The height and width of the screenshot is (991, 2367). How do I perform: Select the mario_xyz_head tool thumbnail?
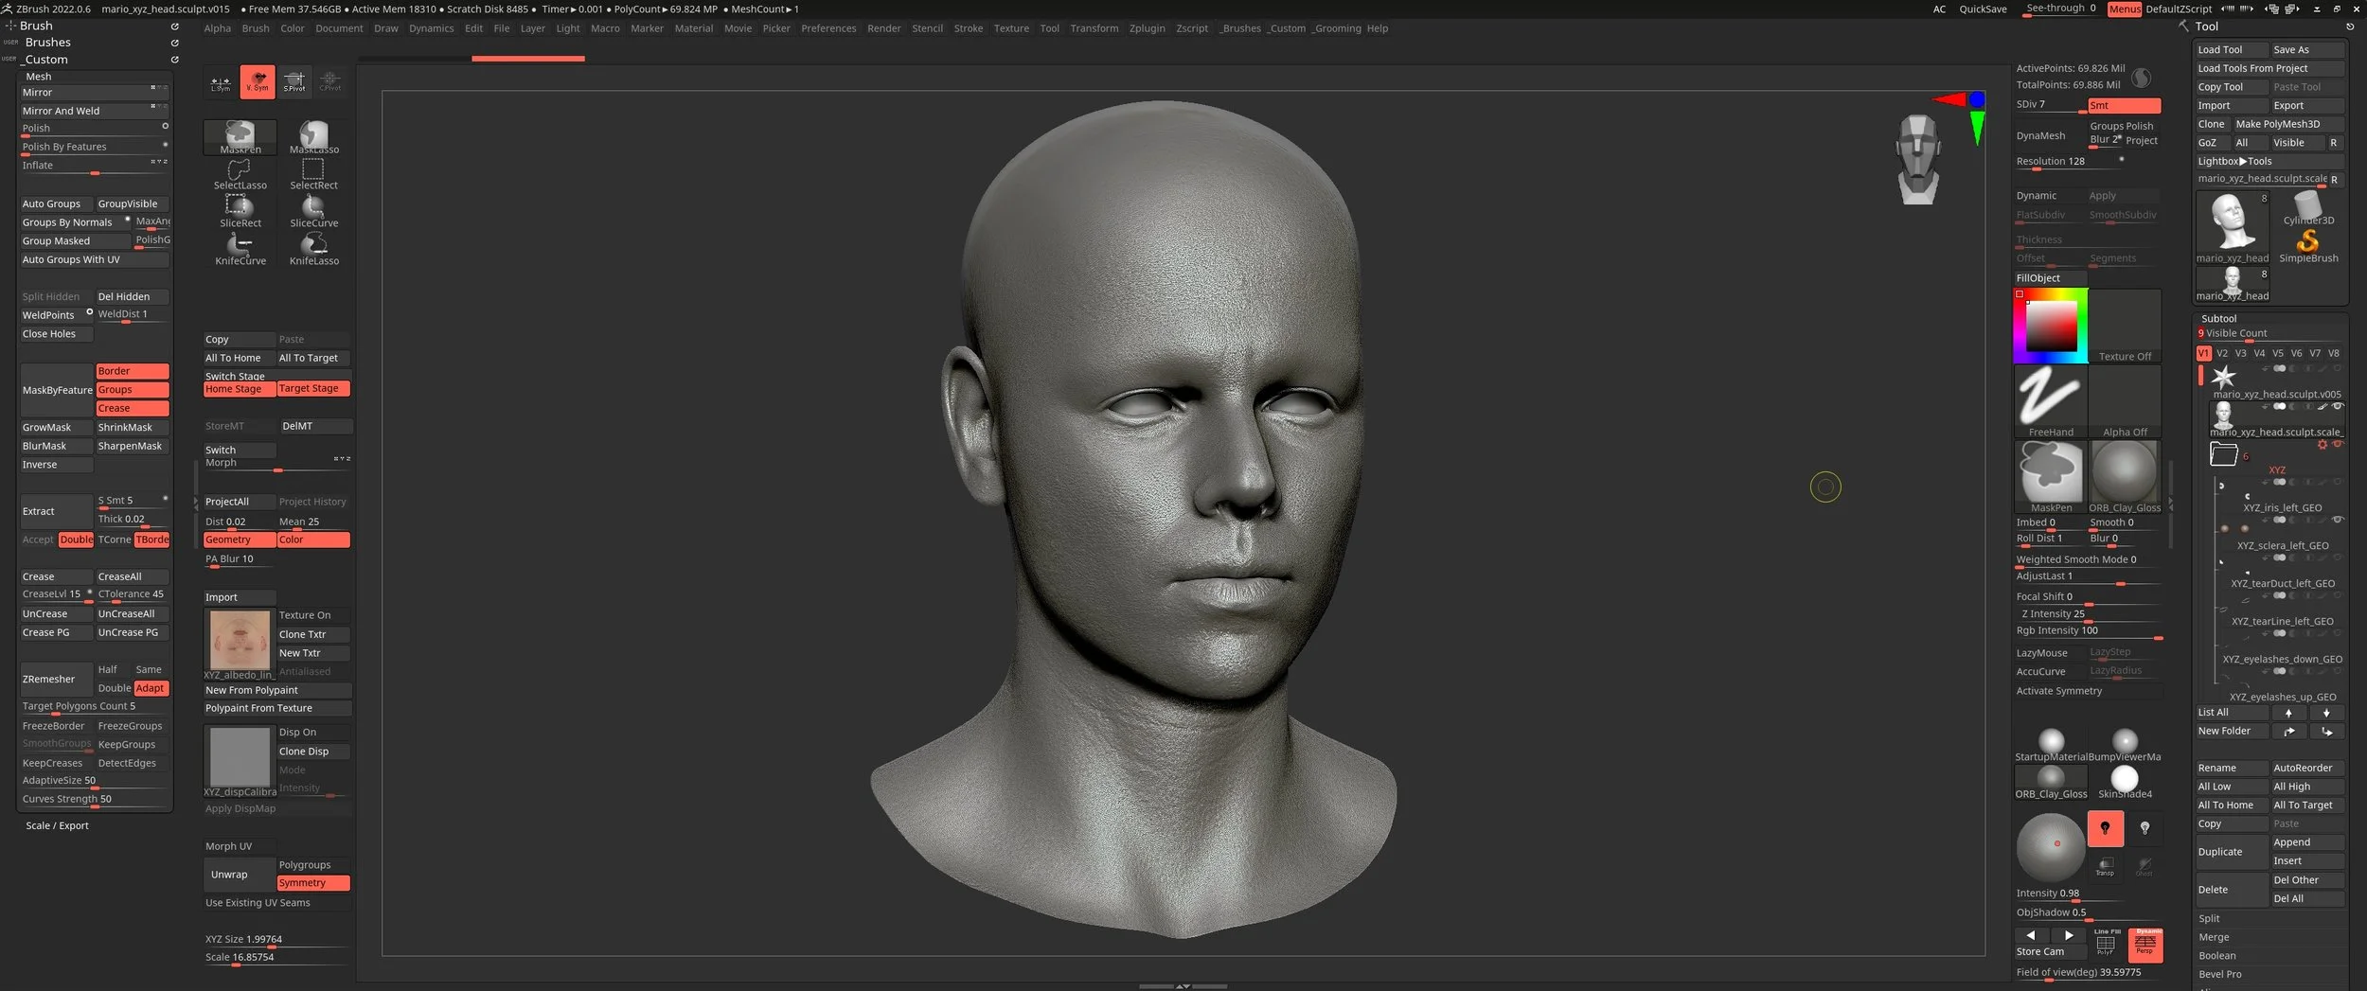click(2232, 227)
